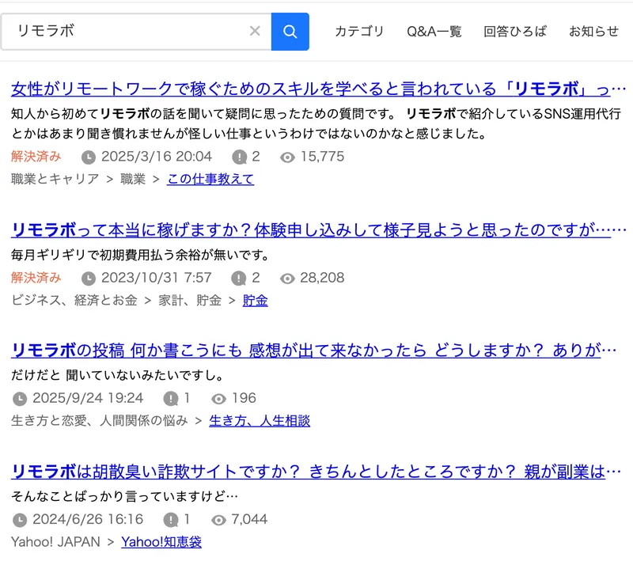The height and width of the screenshot is (561, 633).
Task: Click the eye icon next to 196
Action: (x=218, y=399)
